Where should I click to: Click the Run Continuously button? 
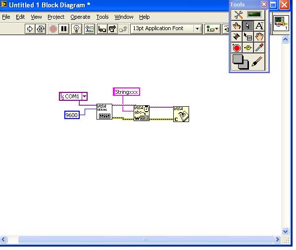point(41,29)
